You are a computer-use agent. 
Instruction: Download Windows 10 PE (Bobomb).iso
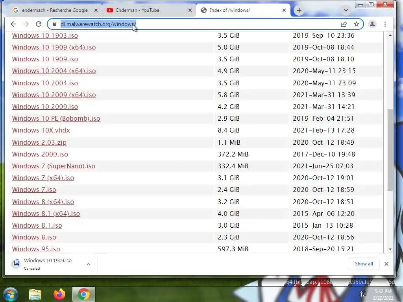point(56,118)
